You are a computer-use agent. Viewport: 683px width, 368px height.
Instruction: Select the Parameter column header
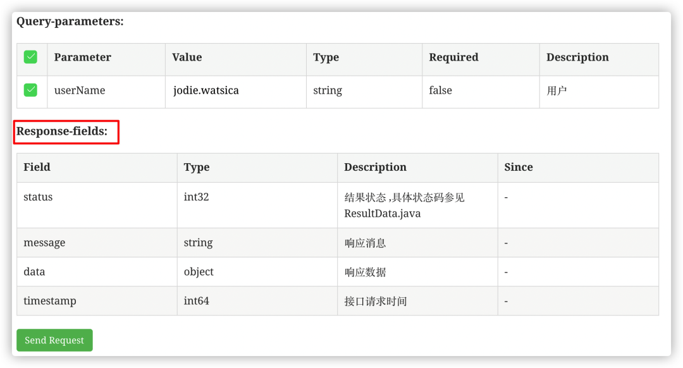82,57
